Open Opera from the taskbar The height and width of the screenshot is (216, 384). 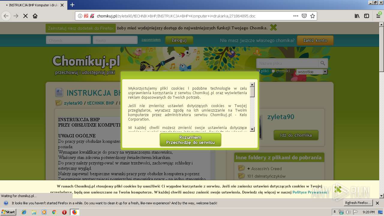click(x=64, y=212)
